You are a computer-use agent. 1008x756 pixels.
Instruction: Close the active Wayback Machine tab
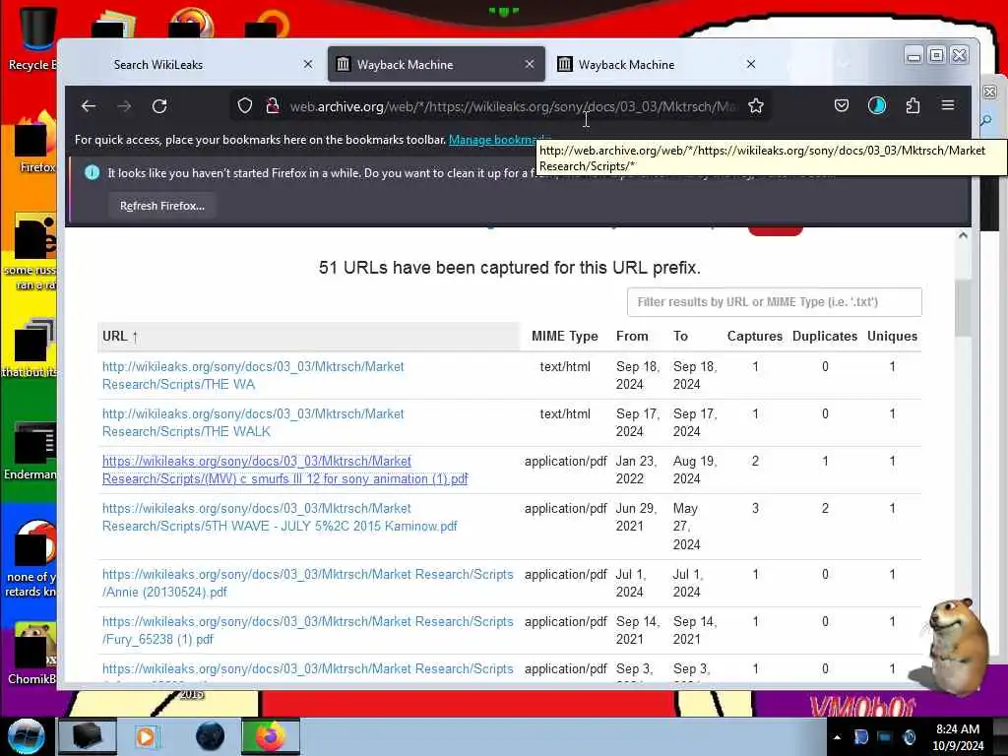[529, 64]
